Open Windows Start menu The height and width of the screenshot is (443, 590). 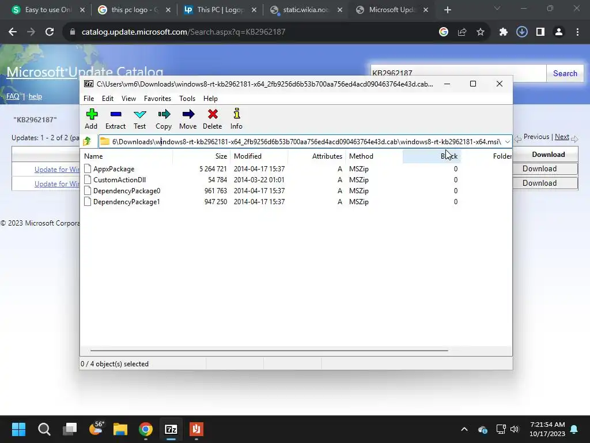(18, 429)
